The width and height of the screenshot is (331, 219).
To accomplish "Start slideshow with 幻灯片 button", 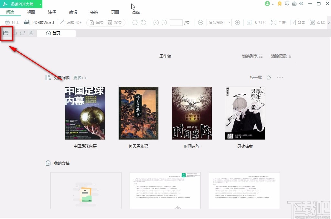I will 257,23.
